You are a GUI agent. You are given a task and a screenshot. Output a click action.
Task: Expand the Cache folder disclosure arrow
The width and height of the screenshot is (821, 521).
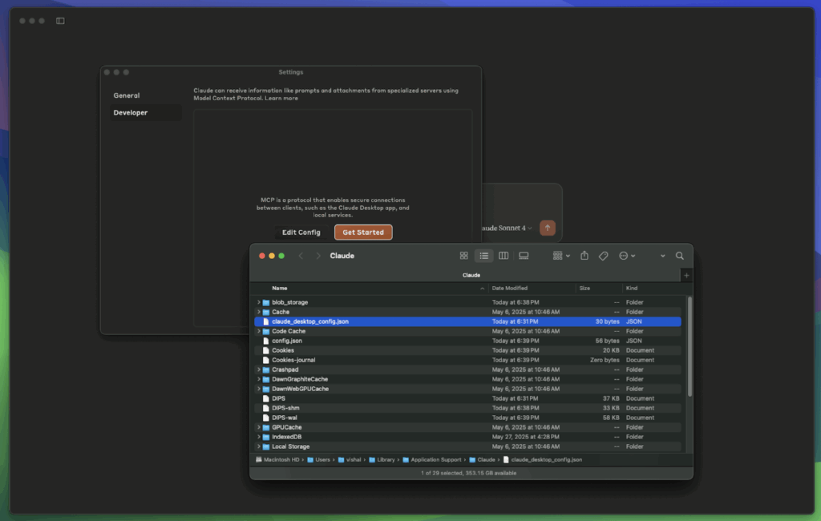259,312
